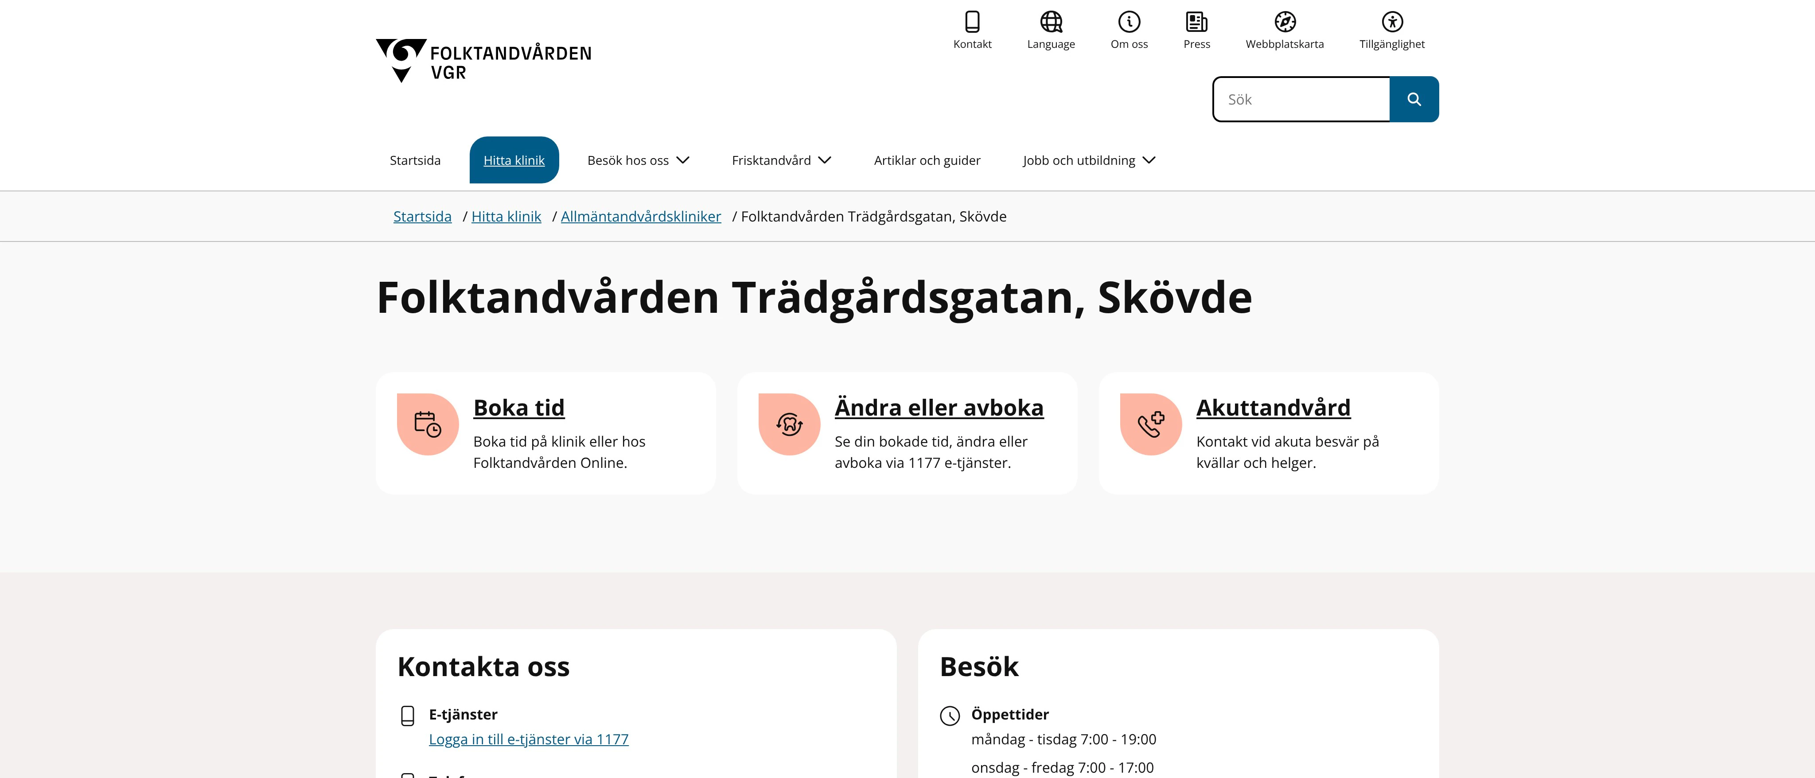Click the Besök heading
Image resolution: width=1815 pixels, height=778 pixels.
pyautogui.click(x=979, y=667)
